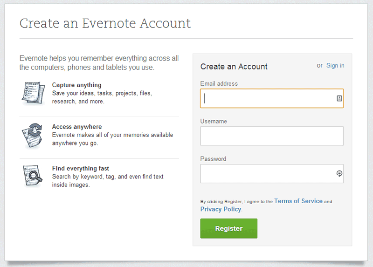Click the Username field label
Screen dimensions: 373x267
point(214,121)
